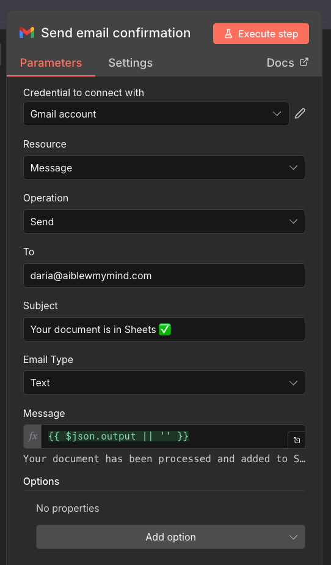Click the Options section heading

42,481
